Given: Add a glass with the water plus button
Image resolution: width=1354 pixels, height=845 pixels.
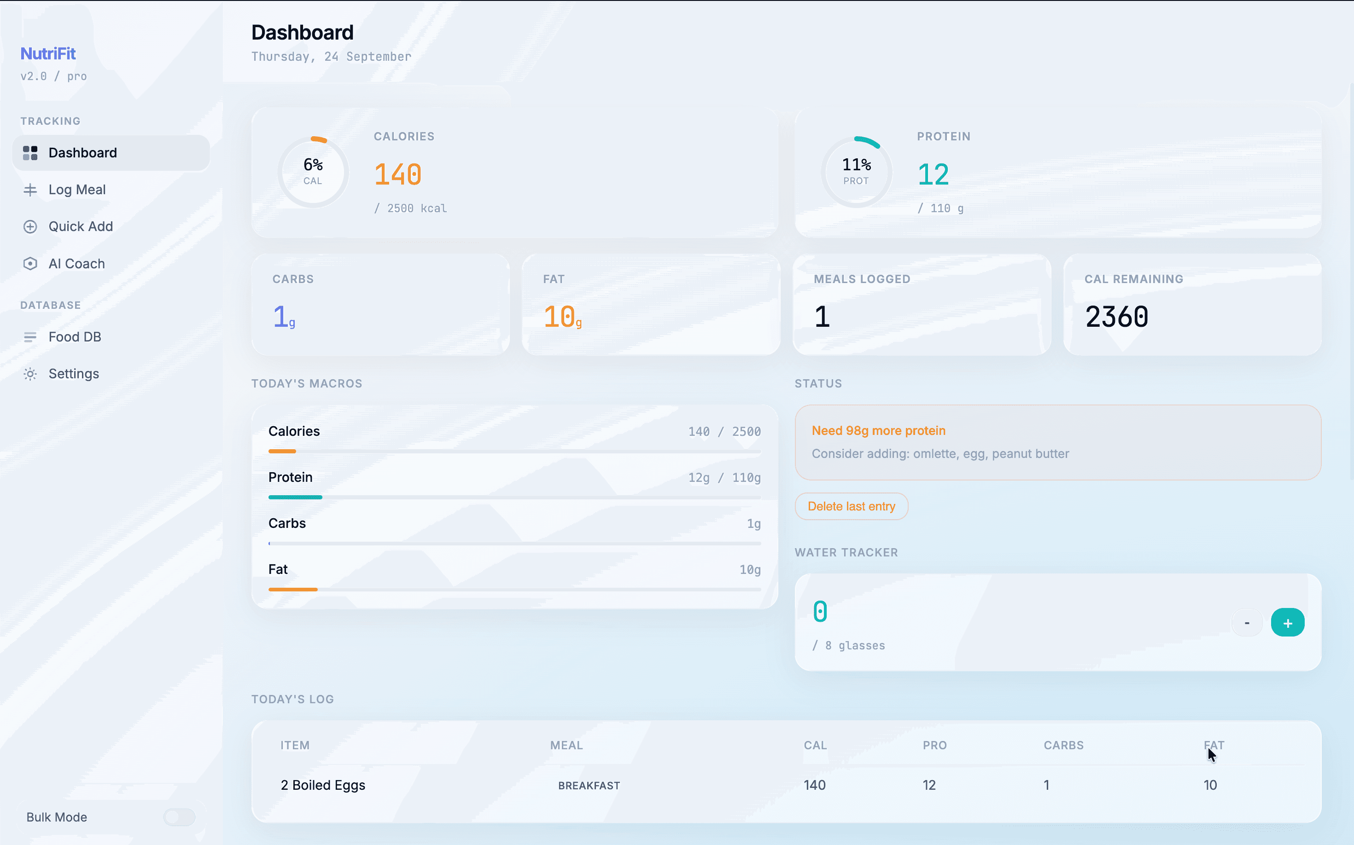Looking at the screenshot, I should (x=1287, y=623).
